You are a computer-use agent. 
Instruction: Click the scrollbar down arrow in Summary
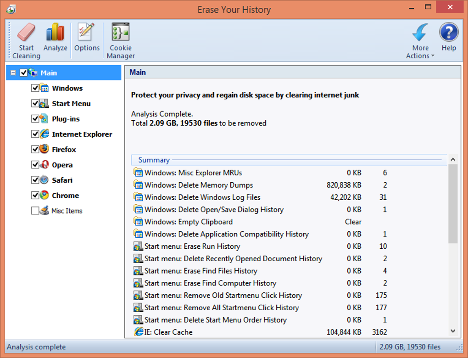click(453, 331)
